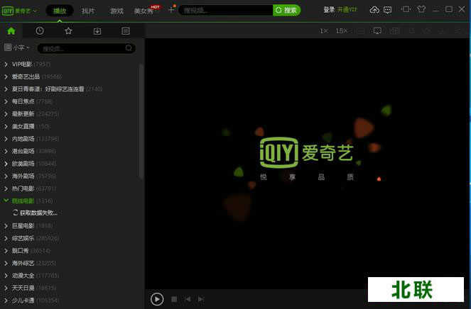Collapse the 院线电影 category
This screenshot has height=309, width=471.
[x=6, y=201]
